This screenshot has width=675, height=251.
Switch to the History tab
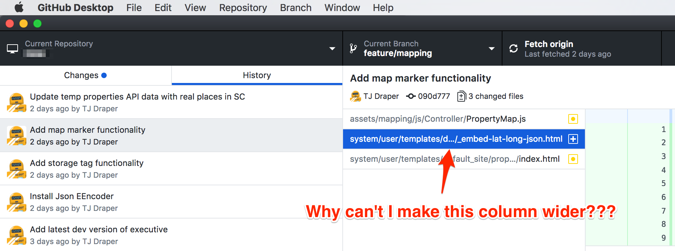click(x=257, y=75)
